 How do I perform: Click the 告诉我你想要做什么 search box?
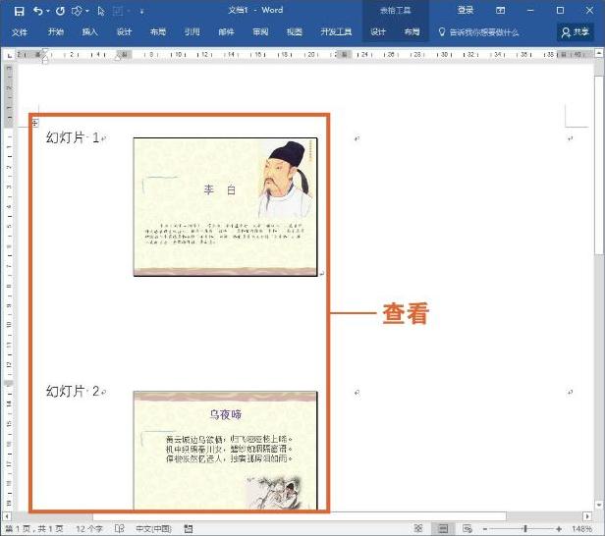point(484,32)
